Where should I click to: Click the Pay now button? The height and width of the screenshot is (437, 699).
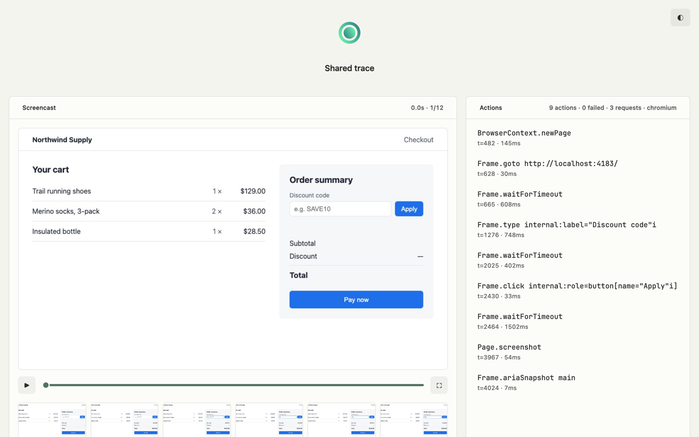point(356,299)
